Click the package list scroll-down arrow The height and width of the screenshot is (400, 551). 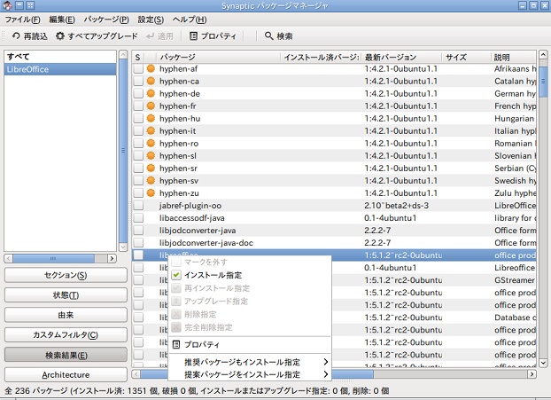[543, 363]
